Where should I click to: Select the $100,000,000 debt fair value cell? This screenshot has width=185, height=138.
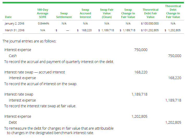(x=150, y=23)
